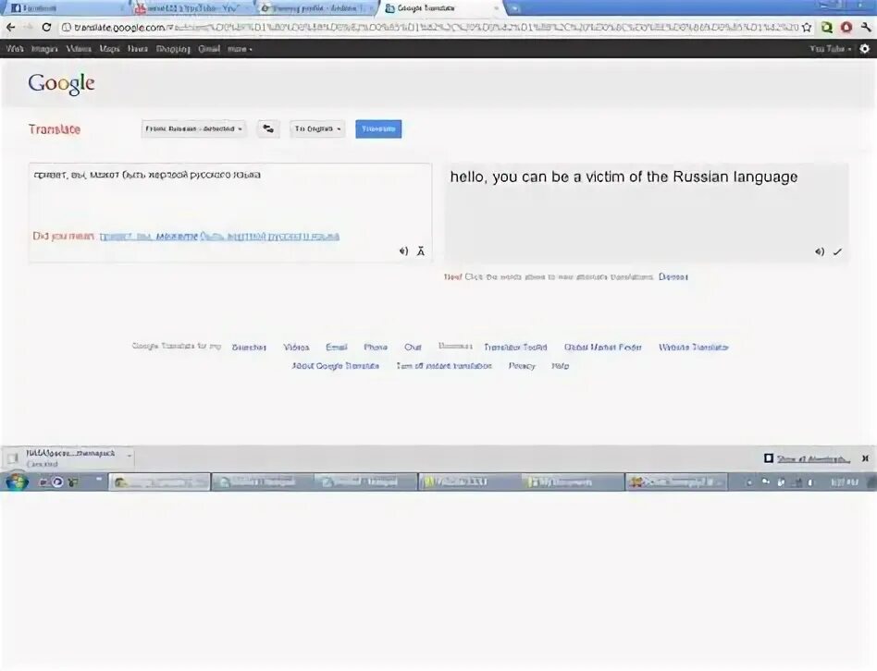Click the browser back arrow
Viewport: 877px width, 671px height.
(10, 27)
